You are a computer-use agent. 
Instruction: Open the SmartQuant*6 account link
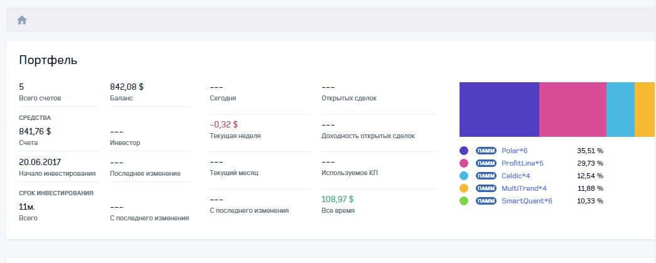527,201
